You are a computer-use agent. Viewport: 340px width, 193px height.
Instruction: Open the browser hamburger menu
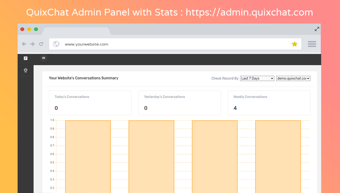tap(312, 44)
